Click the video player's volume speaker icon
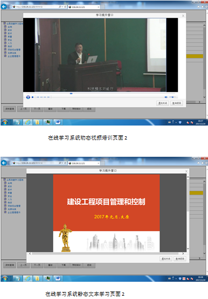 [166, 98]
